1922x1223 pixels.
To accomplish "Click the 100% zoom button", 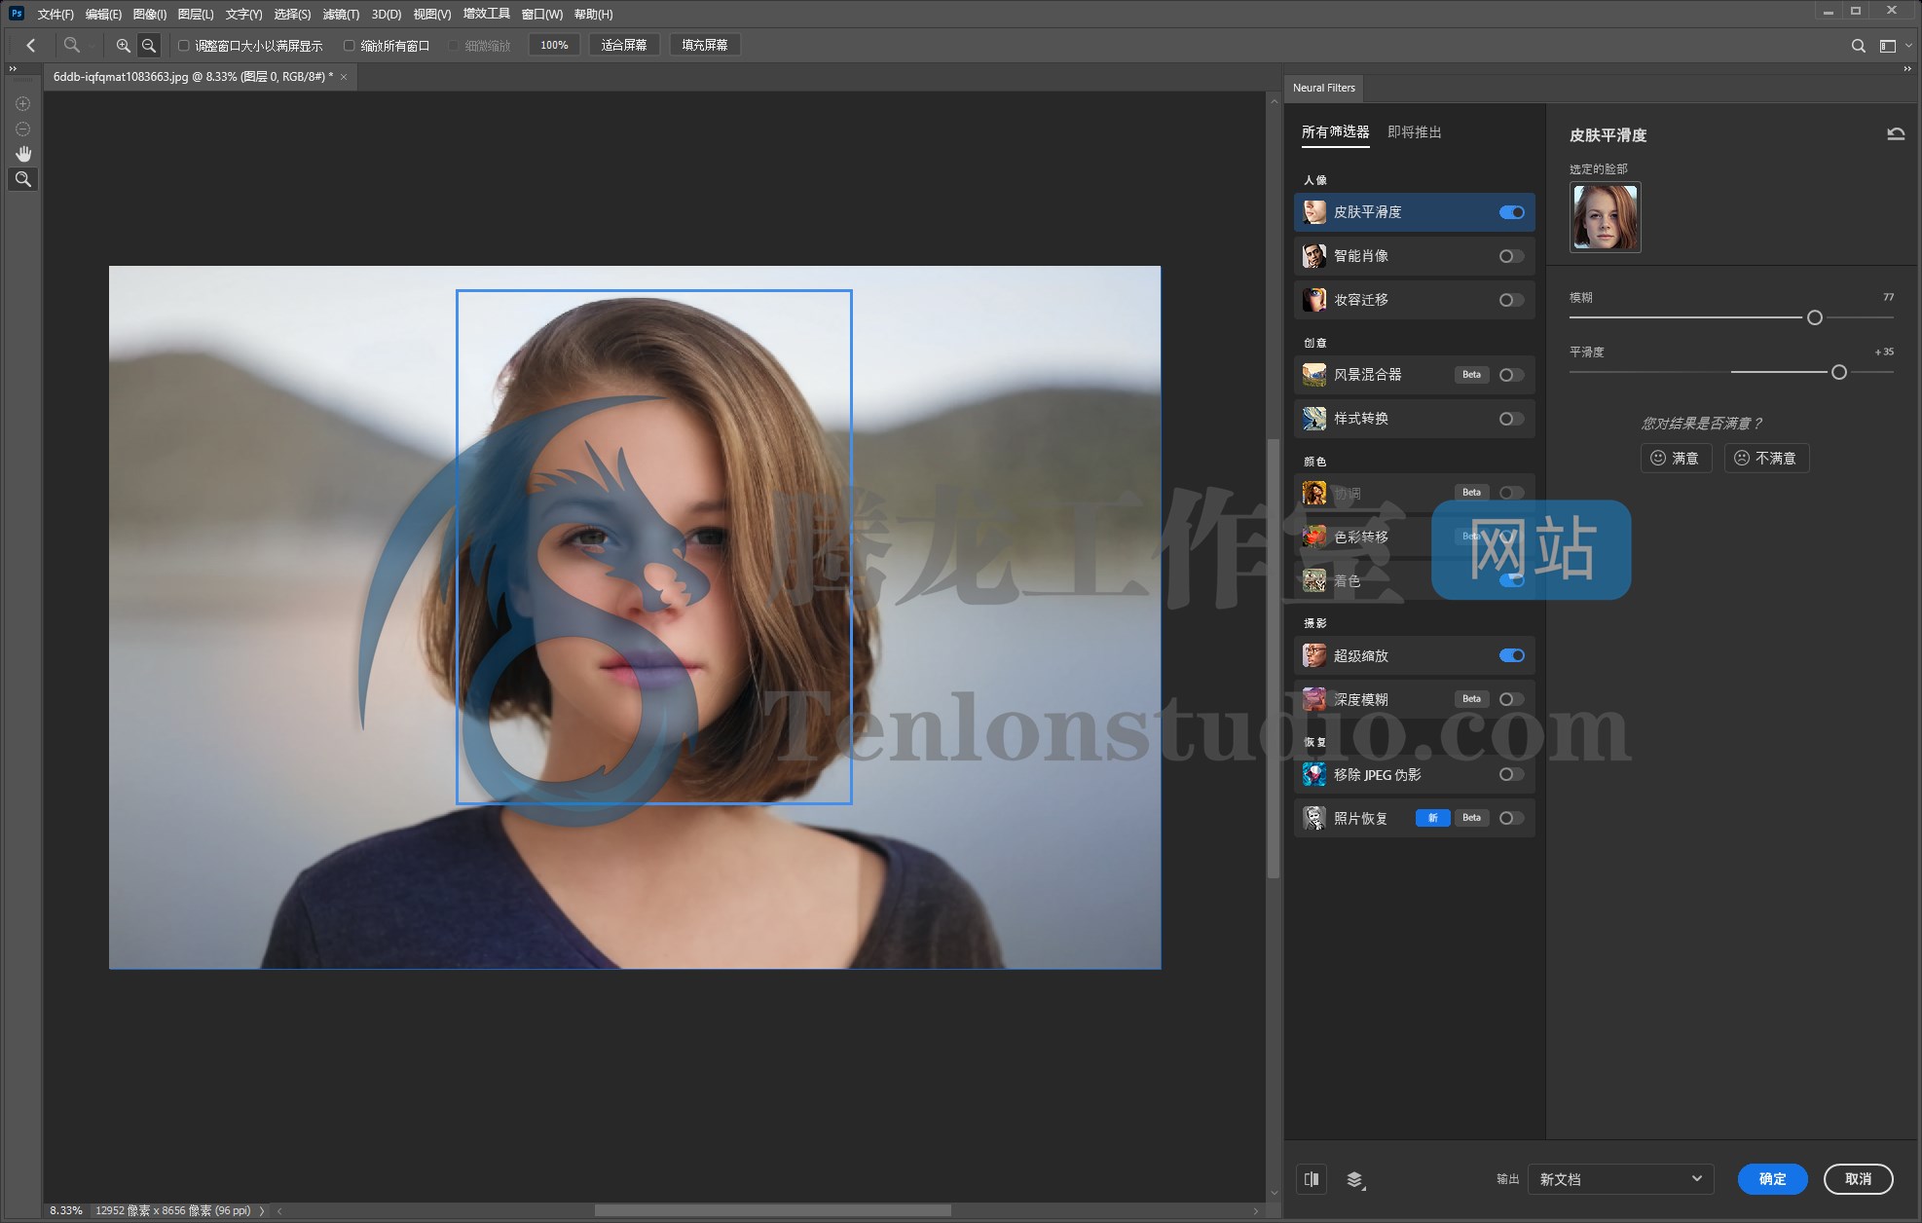I will pos(554,45).
